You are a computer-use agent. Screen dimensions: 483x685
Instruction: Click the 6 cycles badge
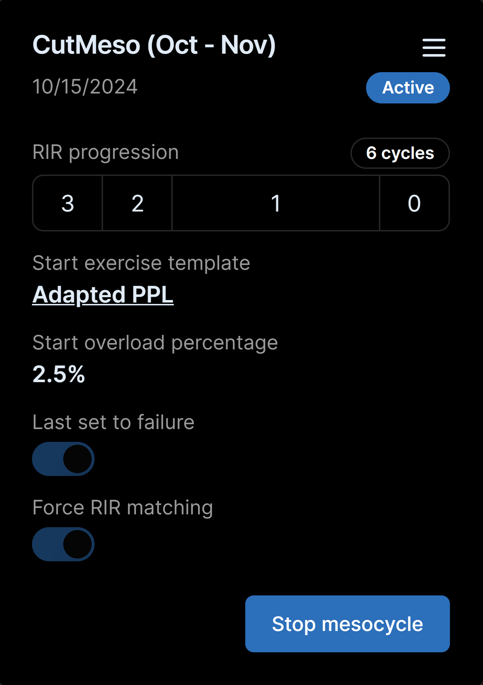(x=400, y=153)
